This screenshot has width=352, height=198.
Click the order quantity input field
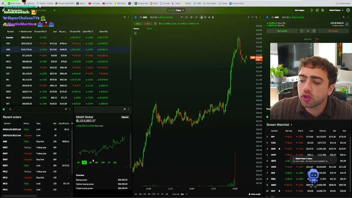coord(308,31)
